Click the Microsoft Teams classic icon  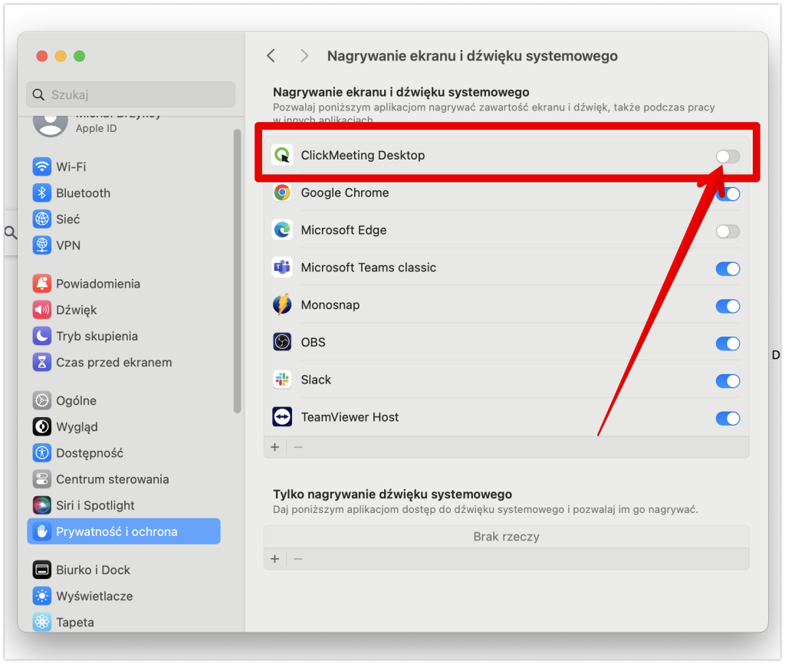tap(282, 268)
